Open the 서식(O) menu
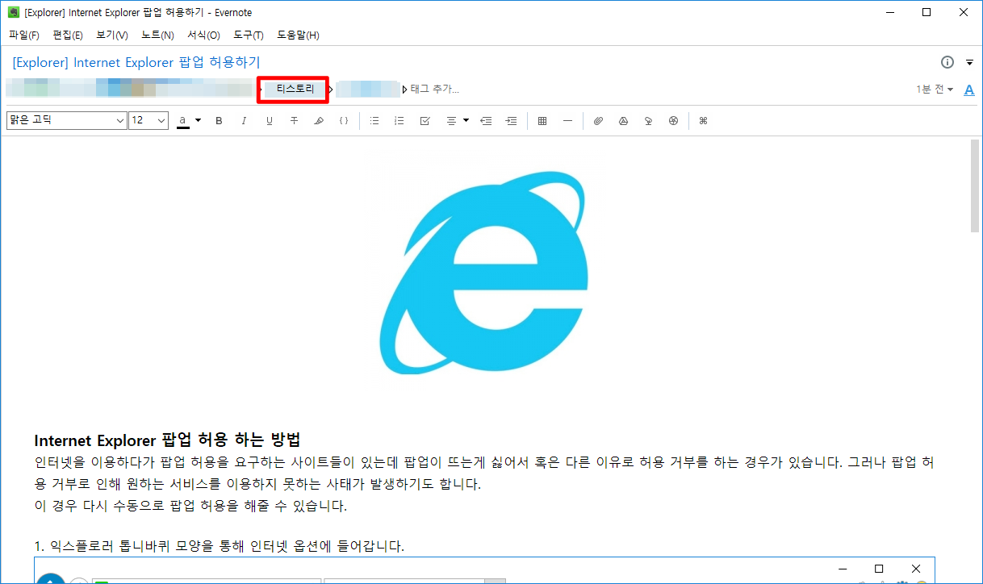Screen dimensions: 983x584 click(x=203, y=35)
